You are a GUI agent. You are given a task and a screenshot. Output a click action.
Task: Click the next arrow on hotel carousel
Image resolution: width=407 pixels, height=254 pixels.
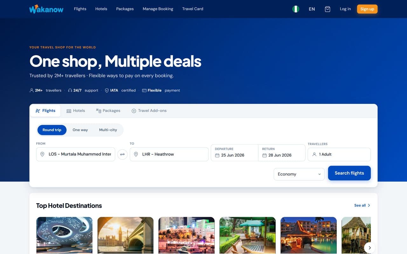pyautogui.click(x=369, y=248)
